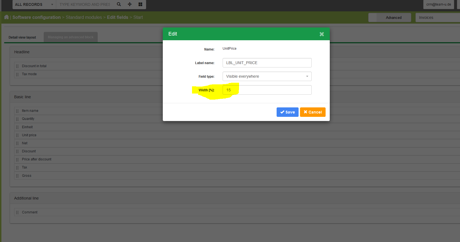This screenshot has width=460, height=242.
Task: Open the Invoices module selector
Action: tap(438, 17)
